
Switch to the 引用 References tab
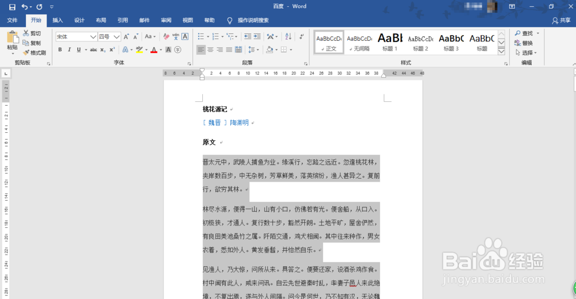coord(123,20)
